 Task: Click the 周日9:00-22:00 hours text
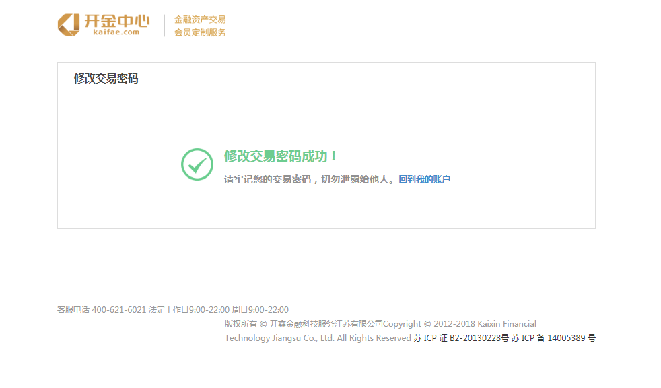point(260,310)
